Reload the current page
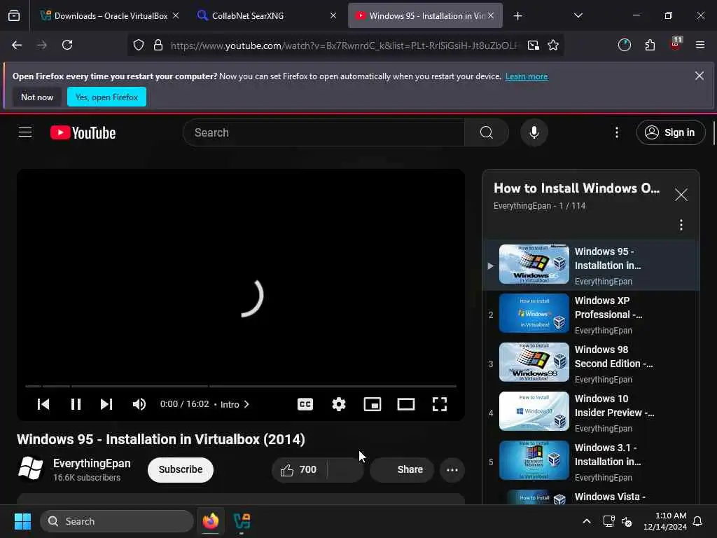The width and height of the screenshot is (717, 538). pyautogui.click(x=67, y=45)
